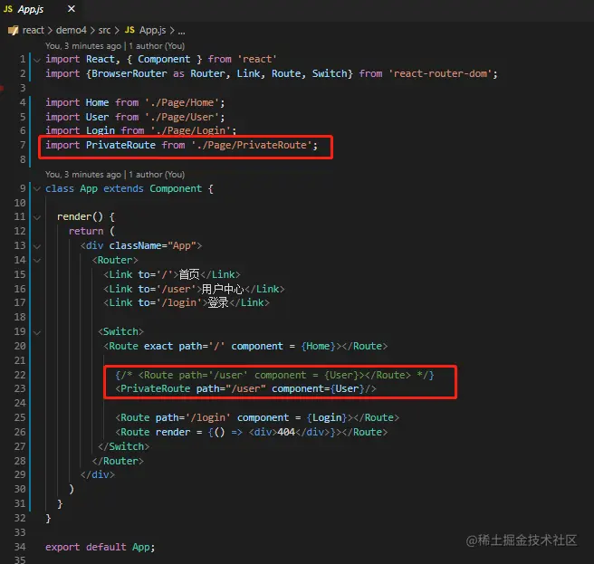The width and height of the screenshot is (594, 564).
Task: Click './Page/PrivateRoute' import path
Action: coord(252,145)
